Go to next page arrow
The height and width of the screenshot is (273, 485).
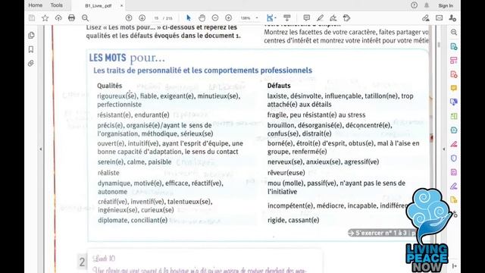142,18
